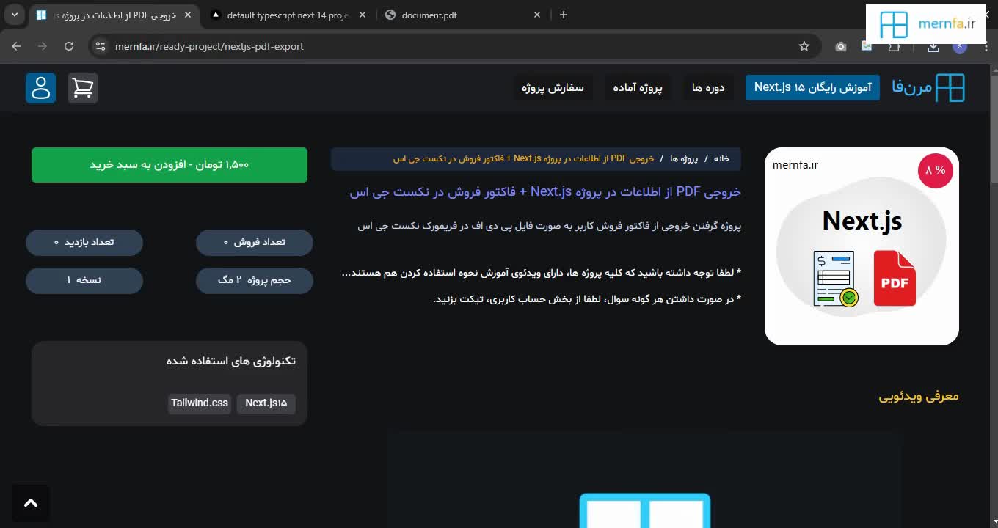Open the shopping cart icon
This screenshot has width=998, height=528.
[x=83, y=88]
